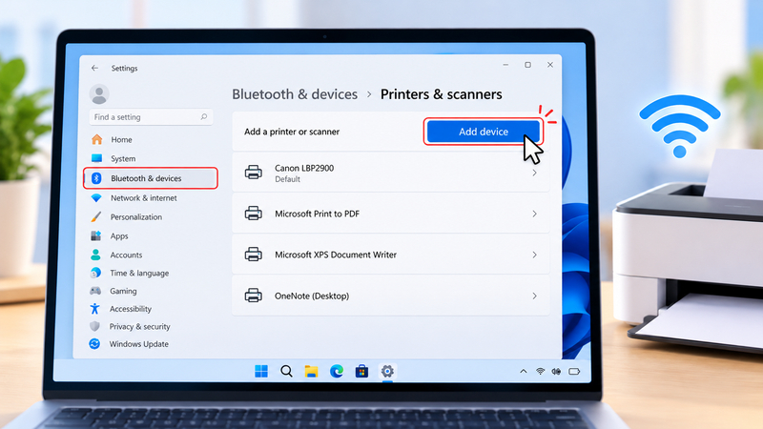Click the Time & language globe icon
The height and width of the screenshot is (429, 763).
click(x=96, y=273)
